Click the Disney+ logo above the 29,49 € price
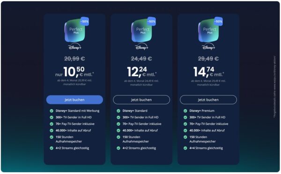281x174 pixels. point(208,47)
